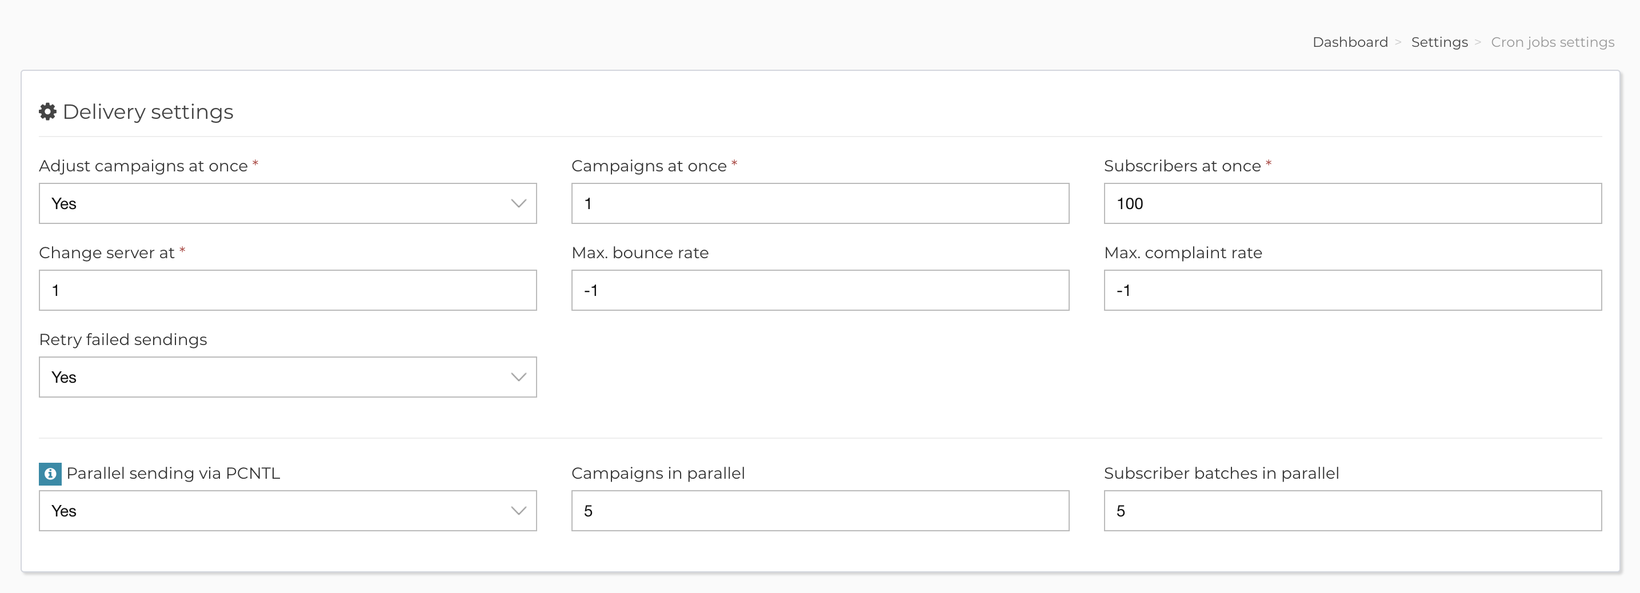Expand the Retry failed sendings dropdown

coord(288,377)
